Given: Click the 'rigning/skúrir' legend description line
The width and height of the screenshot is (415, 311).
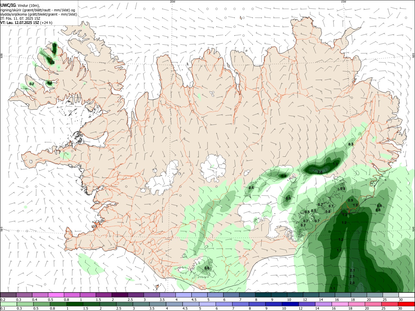Looking at the screenshot, I should coord(38,10).
